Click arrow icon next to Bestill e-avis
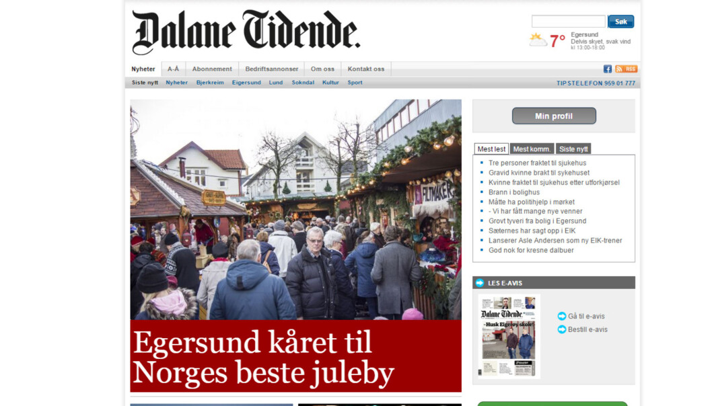This screenshot has width=712, height=406. (562, 329)
